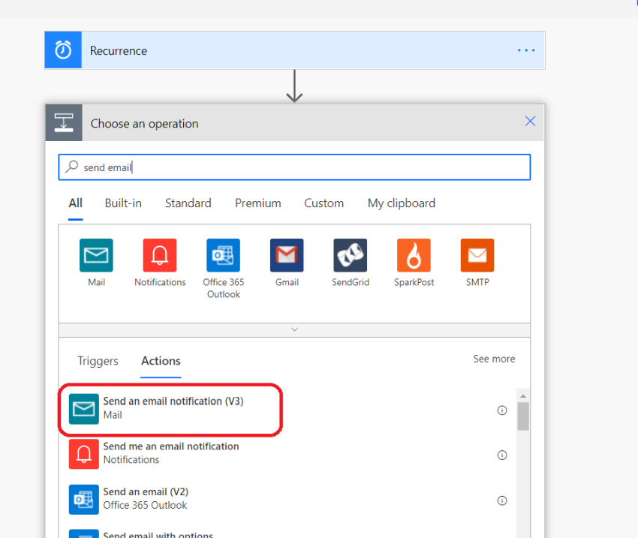Open the Recurrence ellipsis menu
The width and height of the screenshot is (638, 538).
pos(525,50)
